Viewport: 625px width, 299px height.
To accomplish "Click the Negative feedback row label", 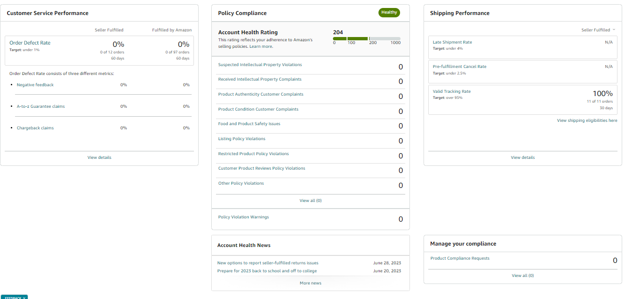I will (35, 85).
